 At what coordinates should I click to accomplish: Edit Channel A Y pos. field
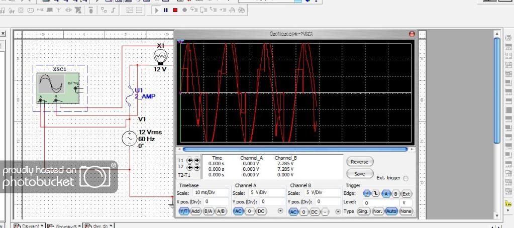point(272,201)
